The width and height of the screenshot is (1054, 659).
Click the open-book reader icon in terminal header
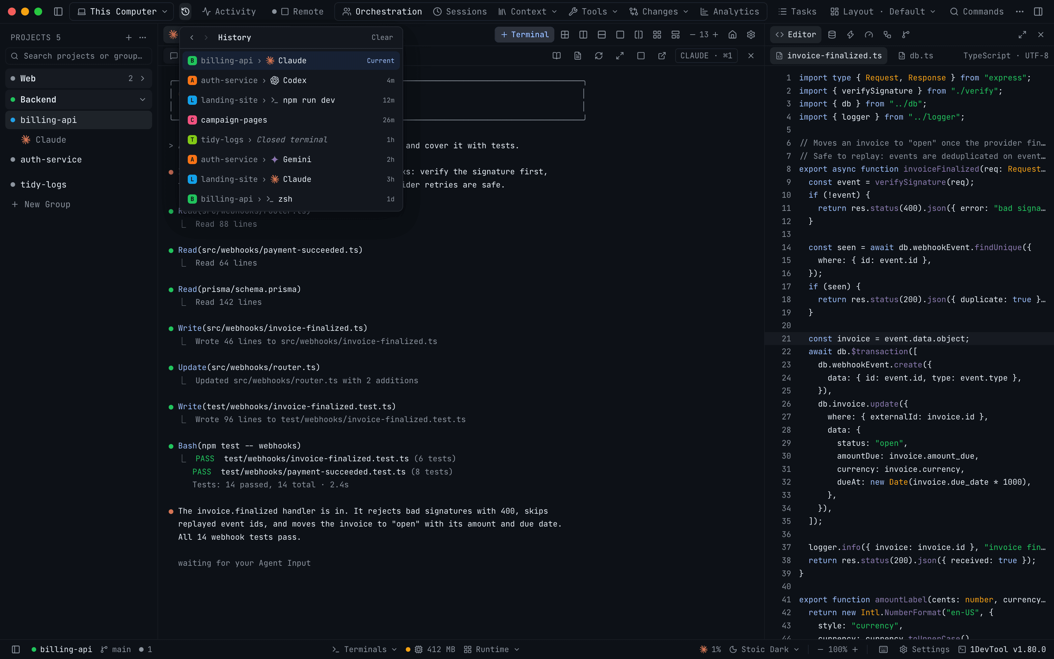(x=557, y=56)
